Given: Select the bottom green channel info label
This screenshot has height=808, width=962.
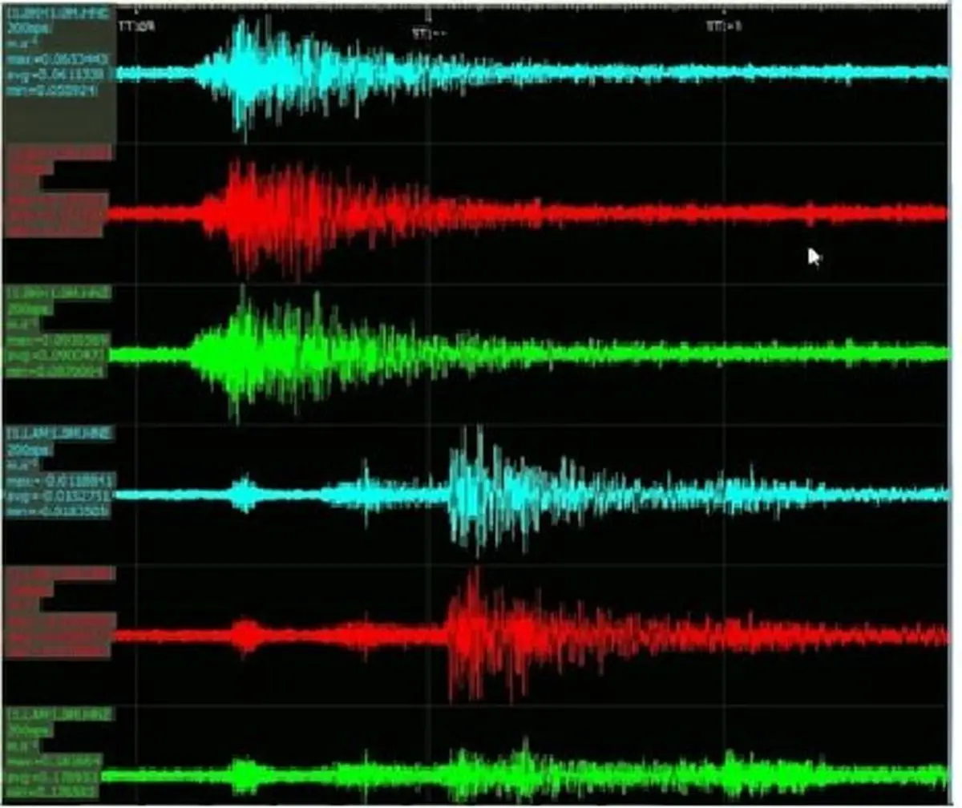Looking at the screenshot, I should pyautogui.click(x=55, y=753).
